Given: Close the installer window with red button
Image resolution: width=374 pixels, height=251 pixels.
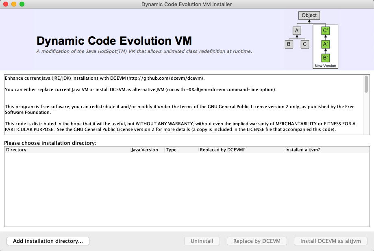Looking at the screenshot, I should click(x=6, y=4).
